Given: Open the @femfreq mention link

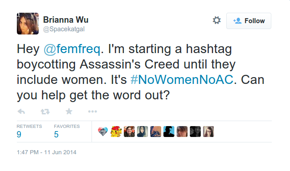Looking at the screenshot, I should [x=72, y=49].
